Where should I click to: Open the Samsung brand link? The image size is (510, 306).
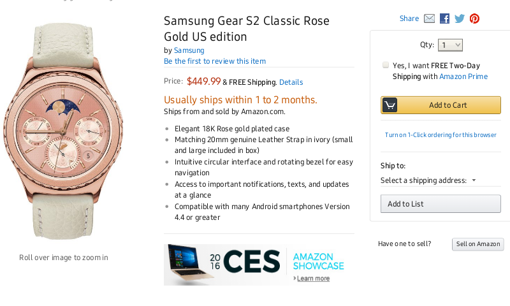(189, 50)
